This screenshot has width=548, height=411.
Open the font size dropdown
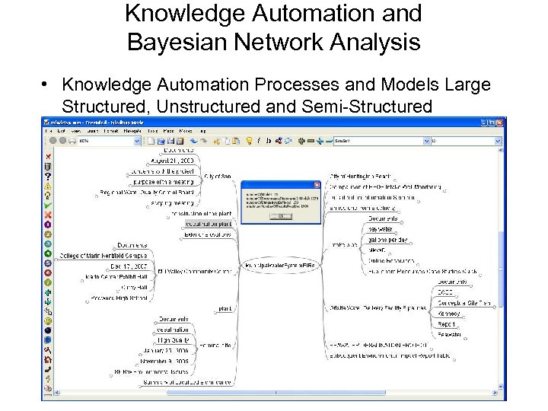[498, 141]
